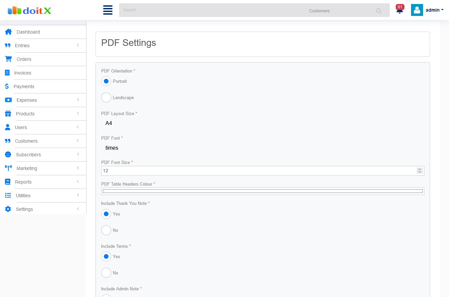Click the Orders shopping cart icon
449x297 pixels.
(8, 59)
